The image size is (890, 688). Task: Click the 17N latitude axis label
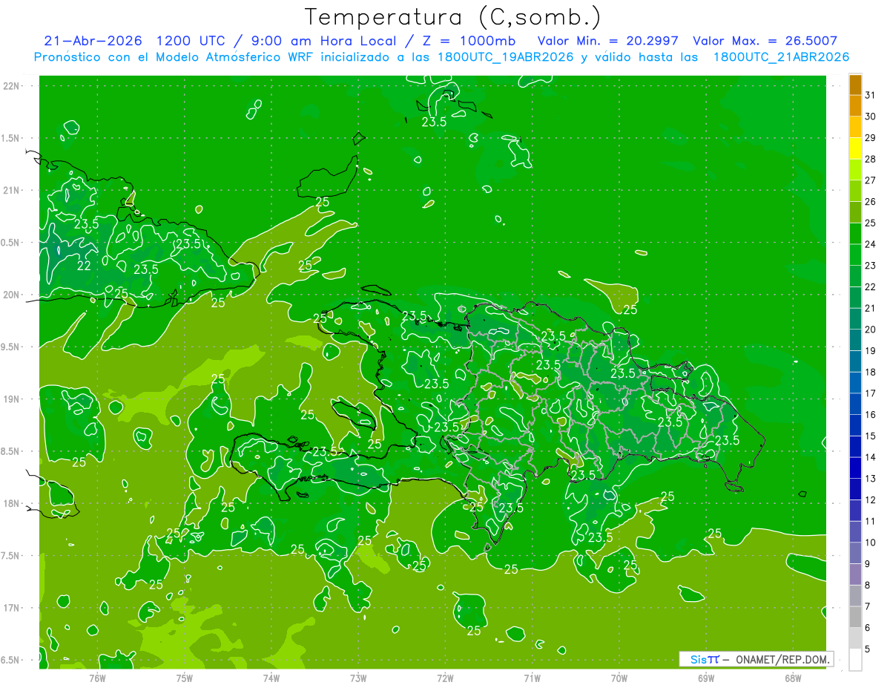point(11,608)
